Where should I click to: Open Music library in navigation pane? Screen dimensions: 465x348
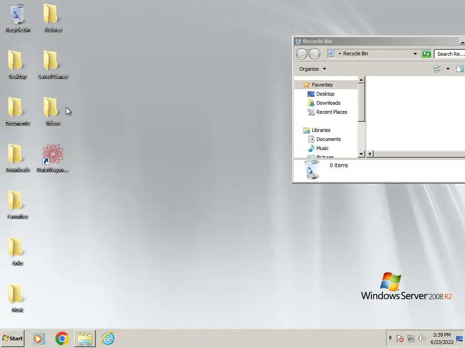[322, 148]
